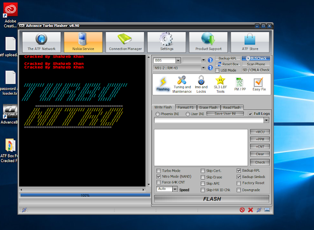Click BUSCheck button
This screenshot has height=230, width=314.
click(256, 58)
